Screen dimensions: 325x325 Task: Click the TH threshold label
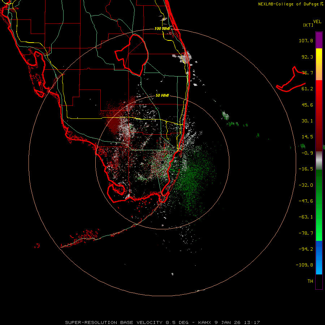(310, 281)
